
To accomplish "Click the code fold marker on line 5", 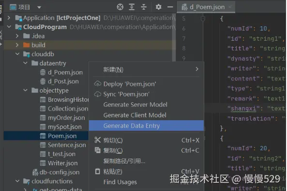I will click(x=203, y=19).
